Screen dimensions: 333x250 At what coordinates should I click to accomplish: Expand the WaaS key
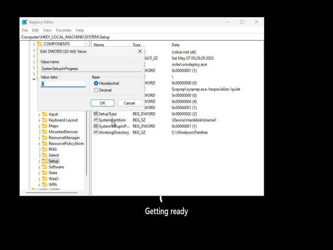(39, 179)
